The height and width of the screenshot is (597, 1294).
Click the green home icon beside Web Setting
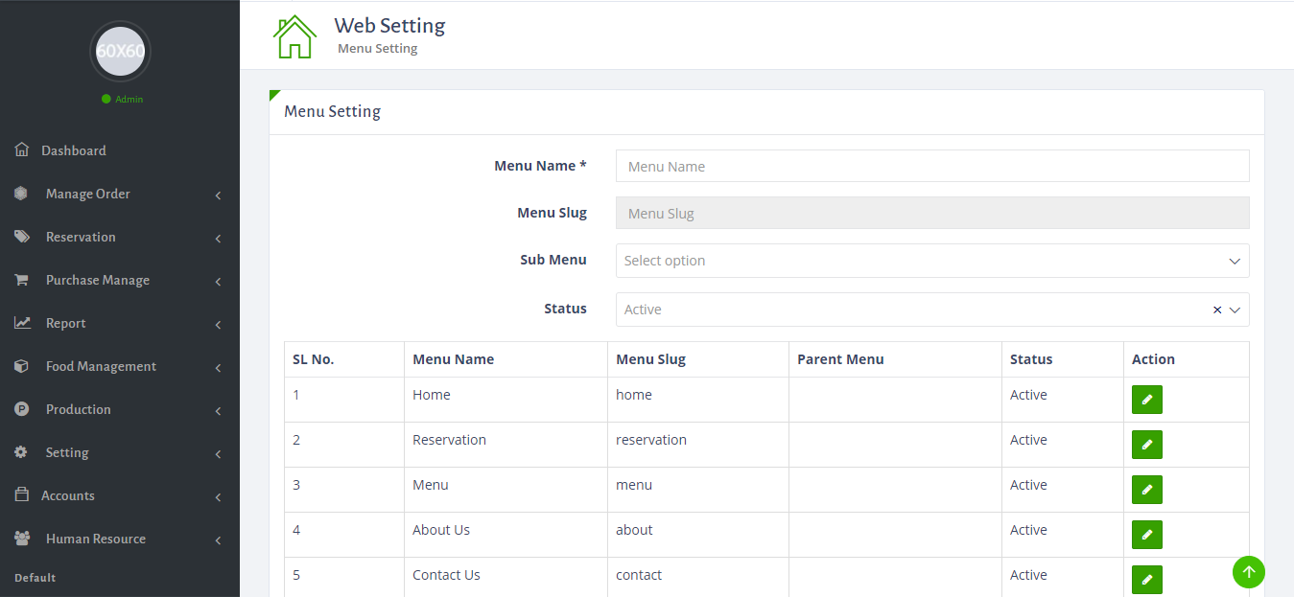coord(294,35)
